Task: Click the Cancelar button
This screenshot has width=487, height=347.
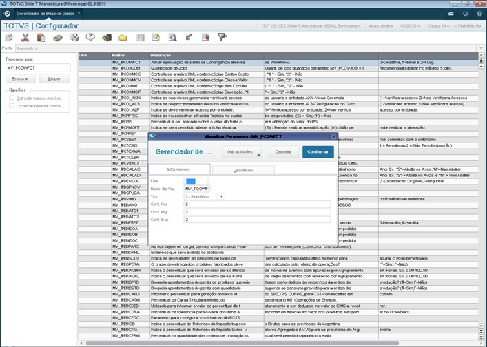Action: (x=284, y=151)
